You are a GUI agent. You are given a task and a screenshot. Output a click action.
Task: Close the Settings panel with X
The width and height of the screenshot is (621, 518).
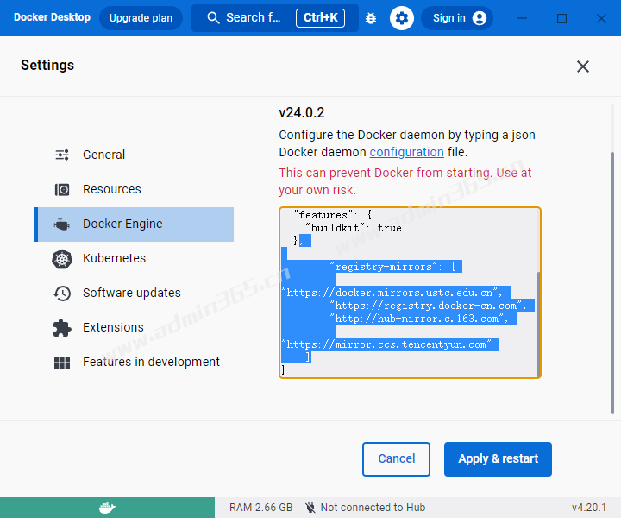(x=582, y=66)
